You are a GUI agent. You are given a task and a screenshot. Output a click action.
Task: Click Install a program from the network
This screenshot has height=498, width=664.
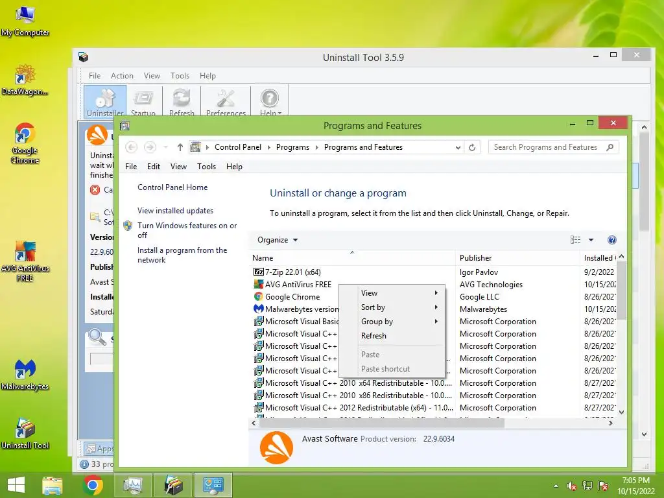[182, 255]
